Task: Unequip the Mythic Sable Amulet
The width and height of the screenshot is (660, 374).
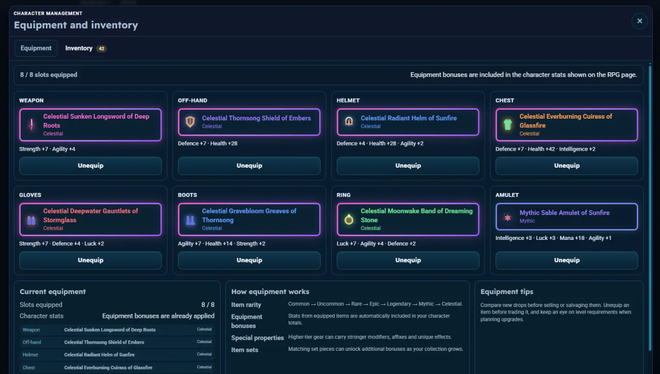Action: [567, 261]
